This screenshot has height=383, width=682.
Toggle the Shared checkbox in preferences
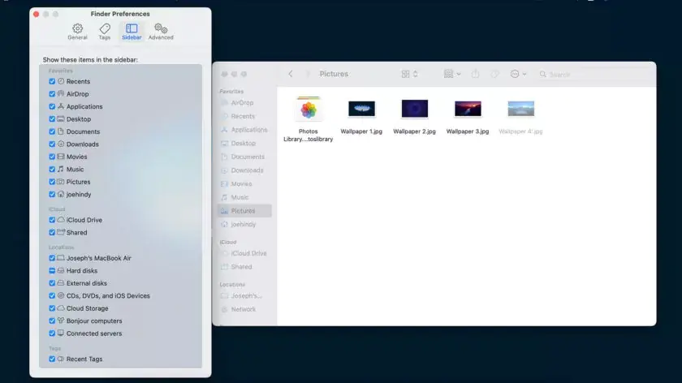[52, 233]
